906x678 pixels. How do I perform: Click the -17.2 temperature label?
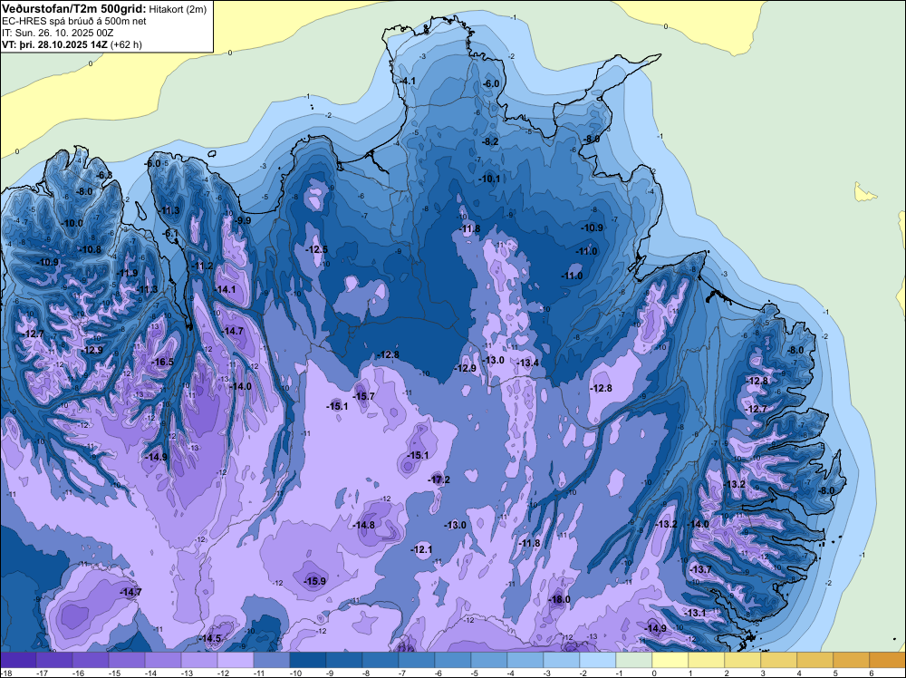(439, 479)
